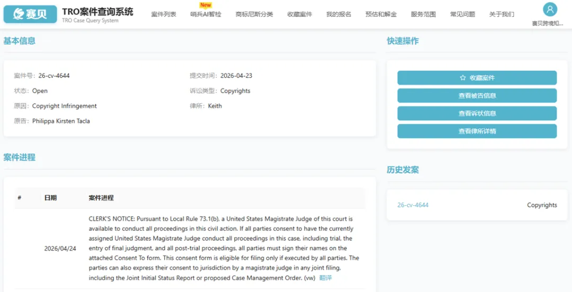Click the 赛贝 logo icon

[30, 14]
